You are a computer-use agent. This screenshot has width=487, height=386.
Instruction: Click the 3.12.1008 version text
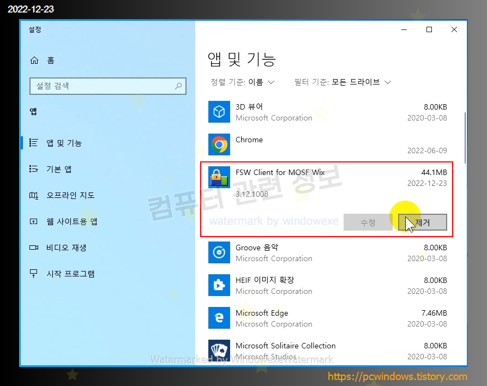pos(252,194)
